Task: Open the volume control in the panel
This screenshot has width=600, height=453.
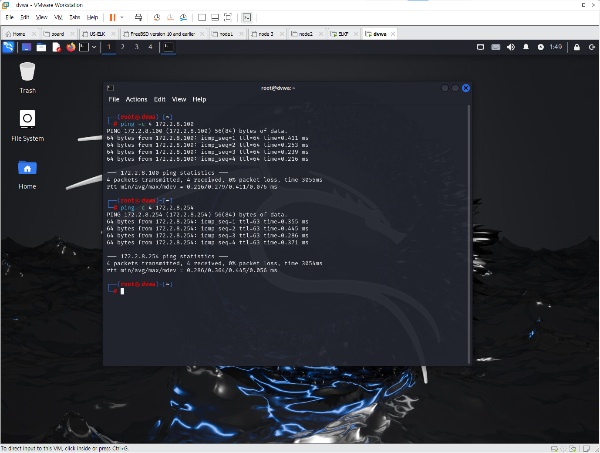Action: click(x=511, y=47)
